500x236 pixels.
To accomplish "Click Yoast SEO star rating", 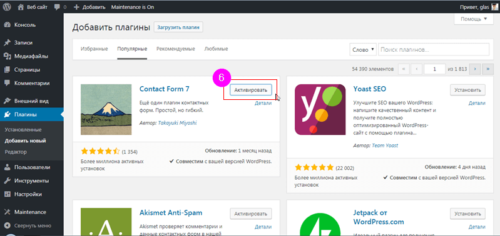I will (314, 167).
